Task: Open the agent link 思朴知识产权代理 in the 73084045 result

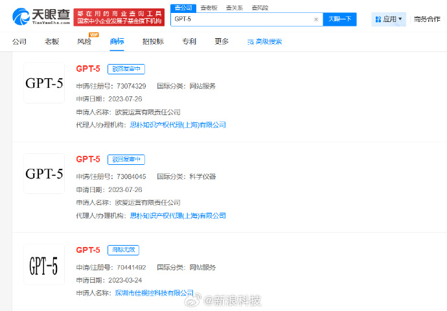Action: (178, 216)
